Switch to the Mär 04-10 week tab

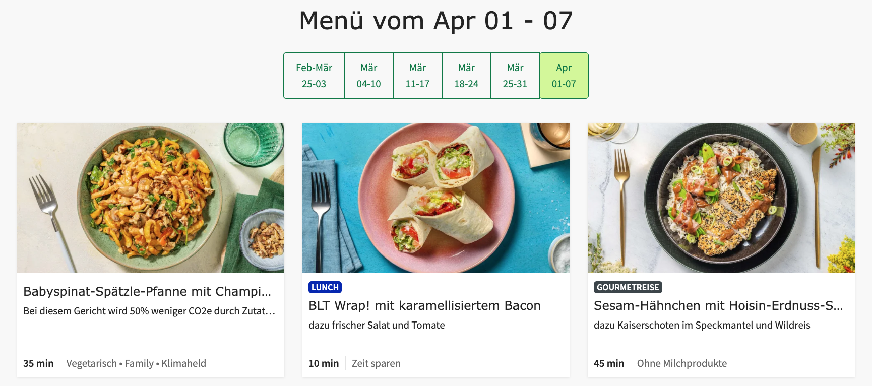pyautogui.click(x=368, y=75)
